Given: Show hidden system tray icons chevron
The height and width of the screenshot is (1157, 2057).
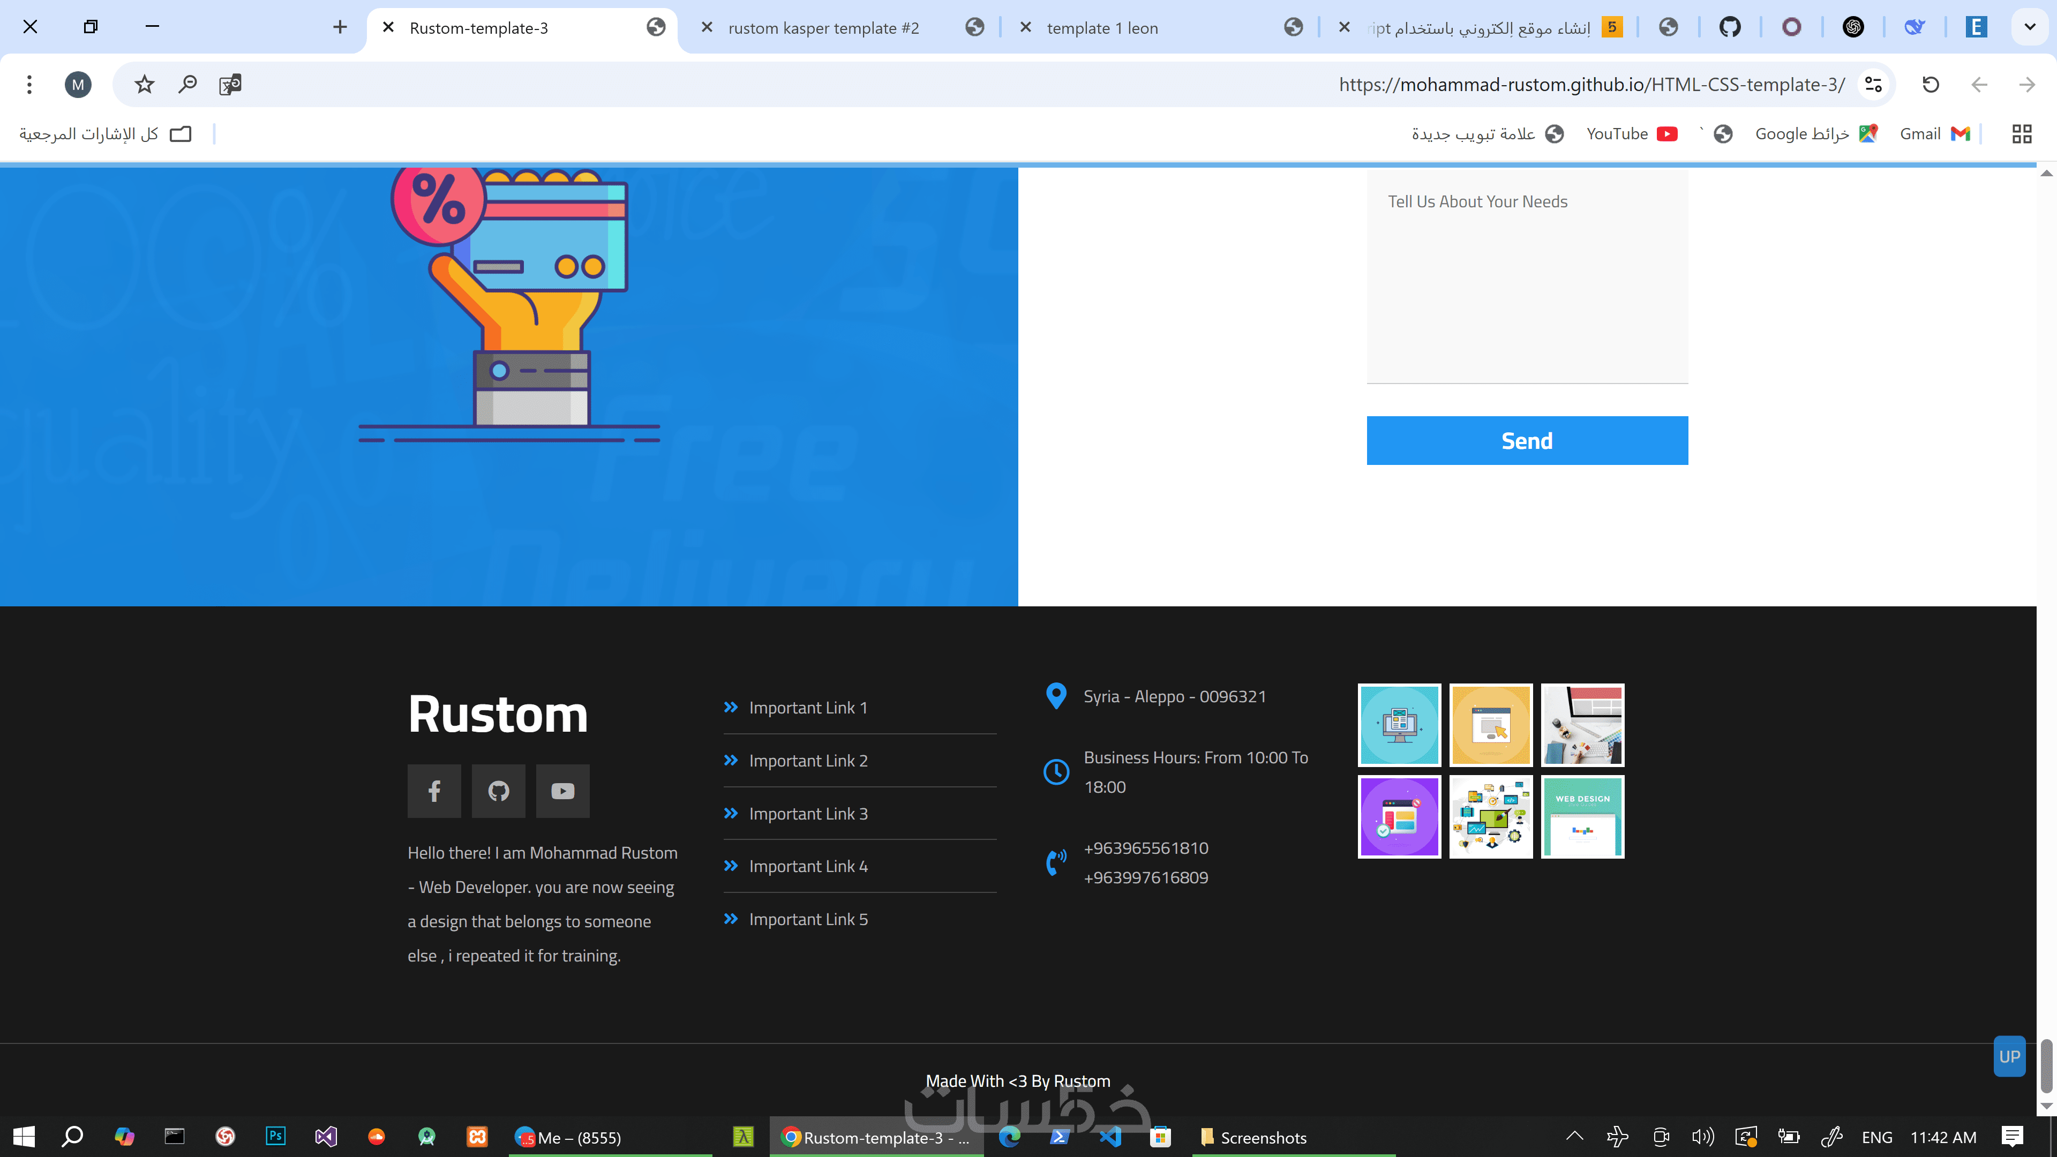Looking at the screenshot, I should (x=1574, y=1136).
